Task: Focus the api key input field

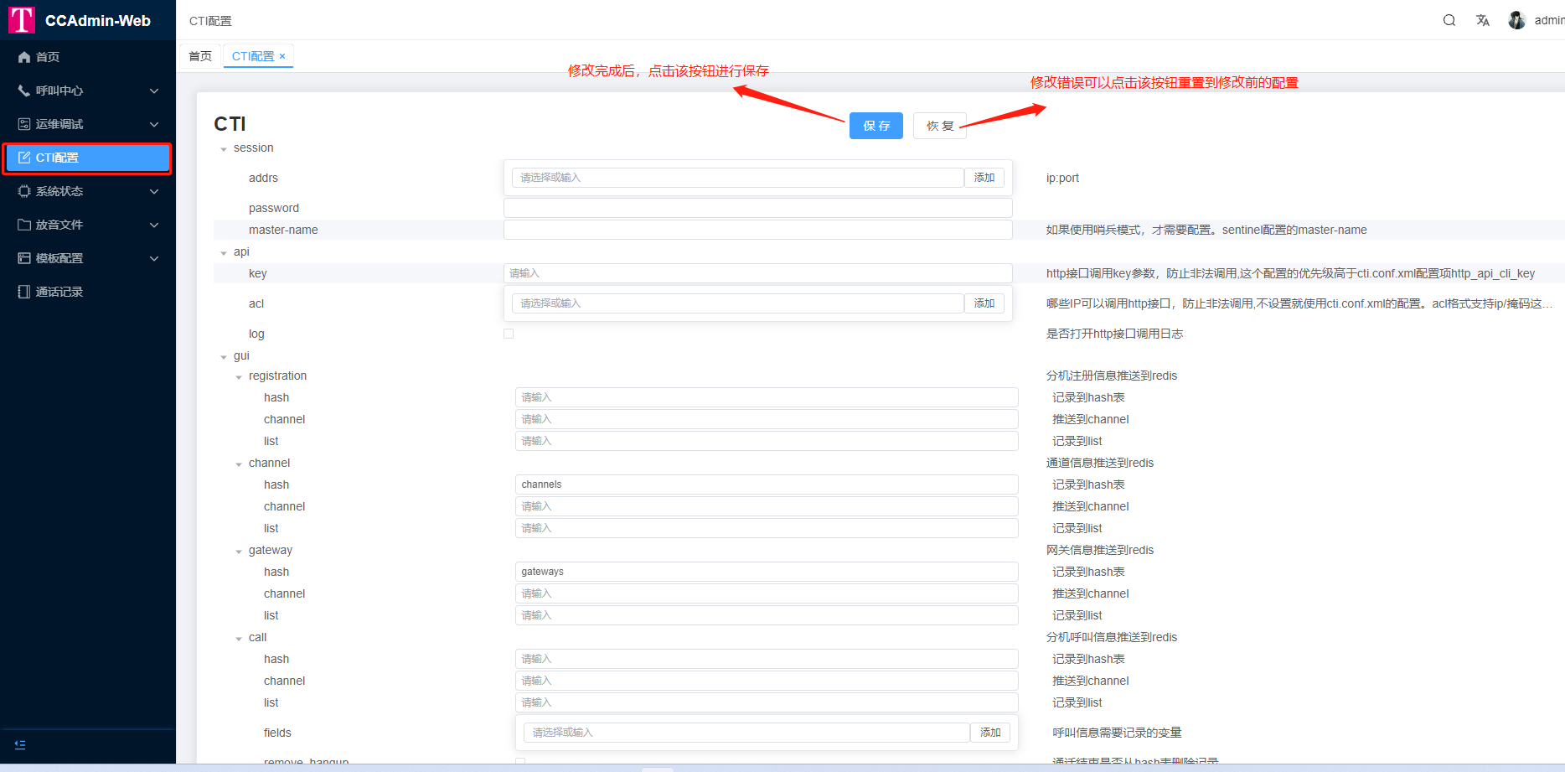Action: pyautogui.click(x=757, y=273)
